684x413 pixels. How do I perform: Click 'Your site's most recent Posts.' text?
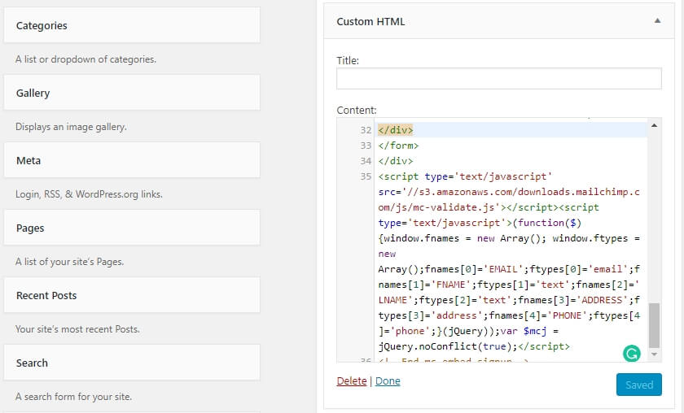pos(77,329)
